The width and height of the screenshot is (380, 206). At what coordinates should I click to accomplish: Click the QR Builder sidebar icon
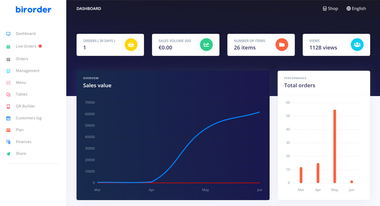coord(8,107)
